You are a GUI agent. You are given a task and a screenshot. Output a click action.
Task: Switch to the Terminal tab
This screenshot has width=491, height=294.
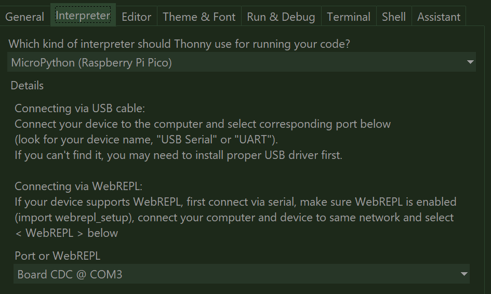point(349,17)
